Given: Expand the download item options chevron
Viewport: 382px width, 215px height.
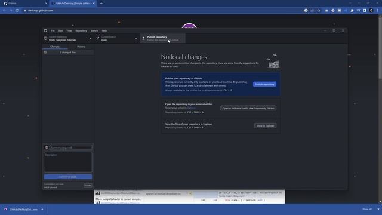Looking at the screenshot, I should [42, 210].
